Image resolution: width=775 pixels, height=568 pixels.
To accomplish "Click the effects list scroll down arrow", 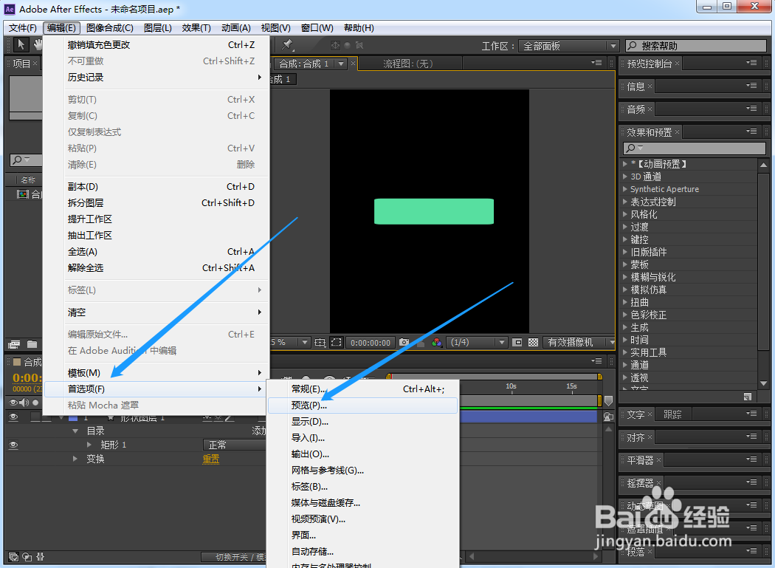I will click(763, 383).
